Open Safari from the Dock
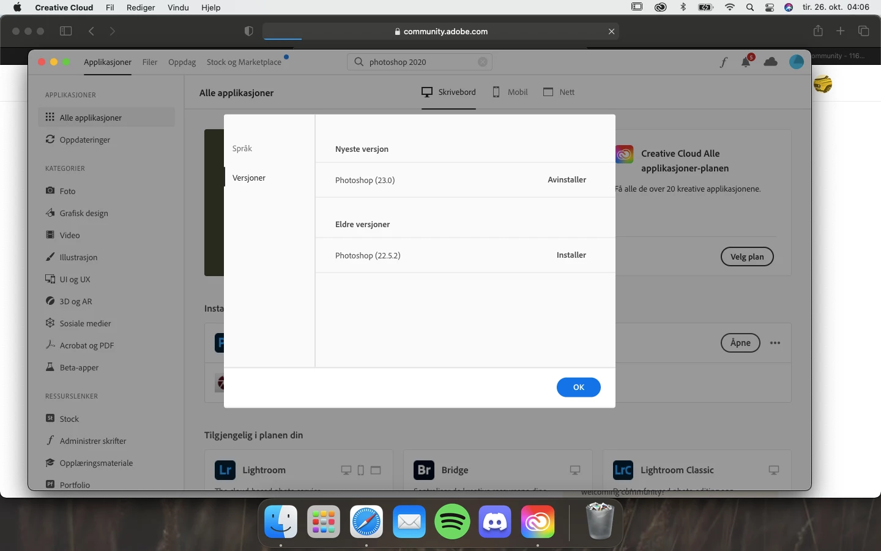 click(366, 522)
